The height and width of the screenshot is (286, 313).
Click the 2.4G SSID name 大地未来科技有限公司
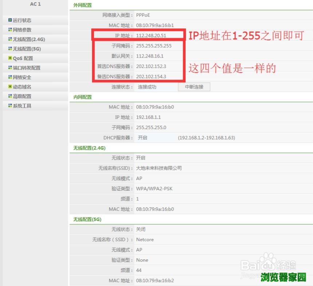(x=159, y=168)
